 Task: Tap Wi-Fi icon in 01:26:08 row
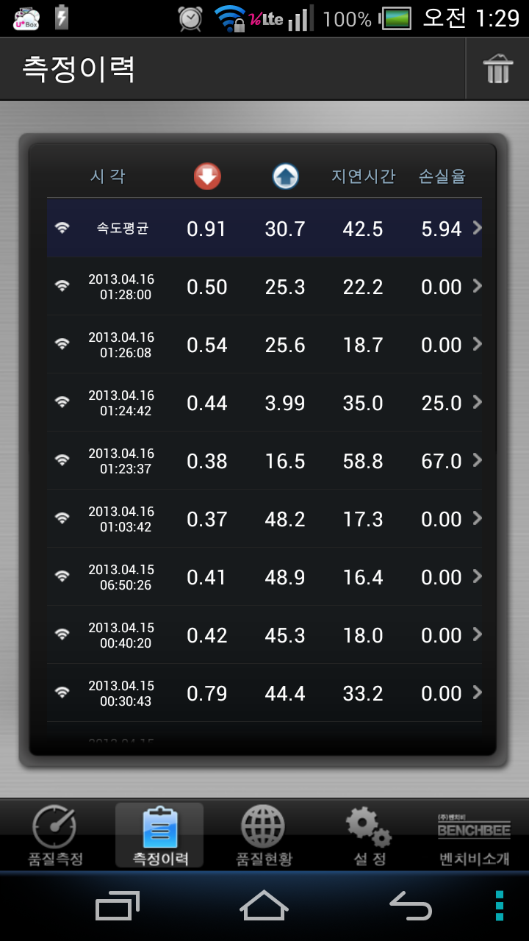pos(62,344)
